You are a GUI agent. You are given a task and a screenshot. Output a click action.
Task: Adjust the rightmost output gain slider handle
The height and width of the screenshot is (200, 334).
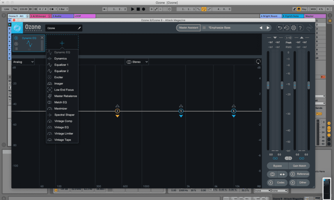coord(309,85)
